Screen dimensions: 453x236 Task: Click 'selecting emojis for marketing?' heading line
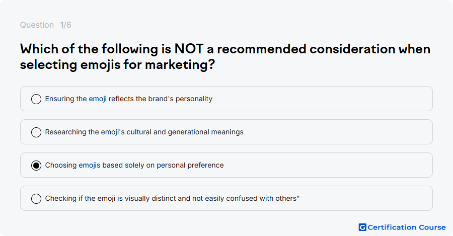pos(117,64)
